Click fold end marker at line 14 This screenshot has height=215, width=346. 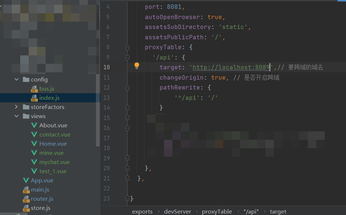pyautogui.click(x=127, y=107)
